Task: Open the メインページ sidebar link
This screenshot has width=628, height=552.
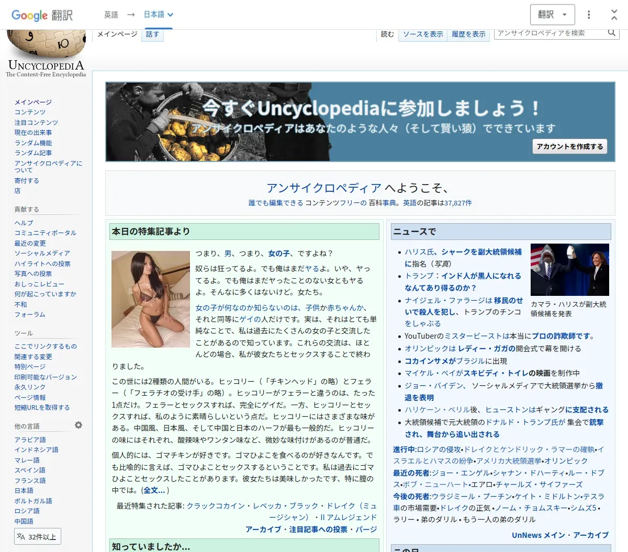Action: click(x=33, y=102)
